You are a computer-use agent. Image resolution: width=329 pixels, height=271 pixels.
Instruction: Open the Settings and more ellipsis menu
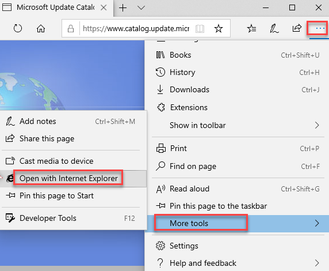[x=317, y=28]
